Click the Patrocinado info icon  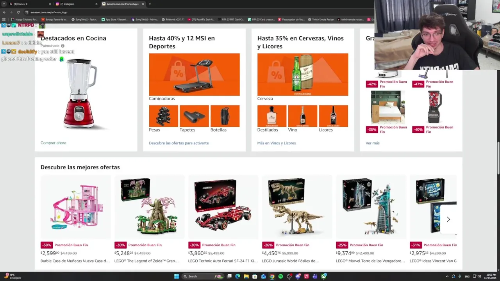tap(62, 46)
